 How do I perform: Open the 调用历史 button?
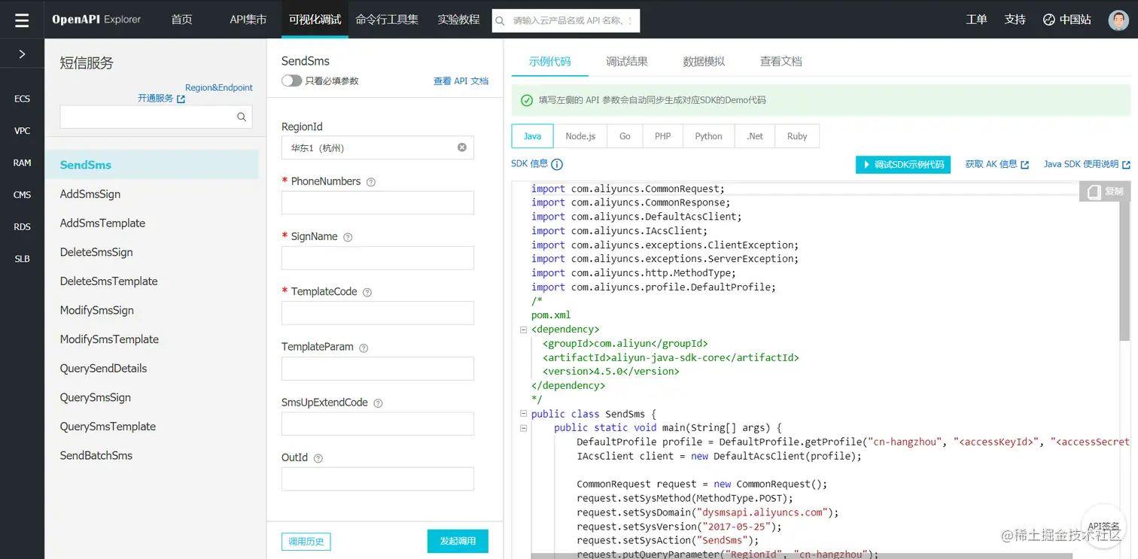coord(306,542)
